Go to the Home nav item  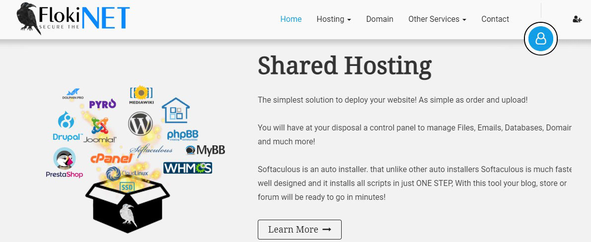[x=291, y=19]
